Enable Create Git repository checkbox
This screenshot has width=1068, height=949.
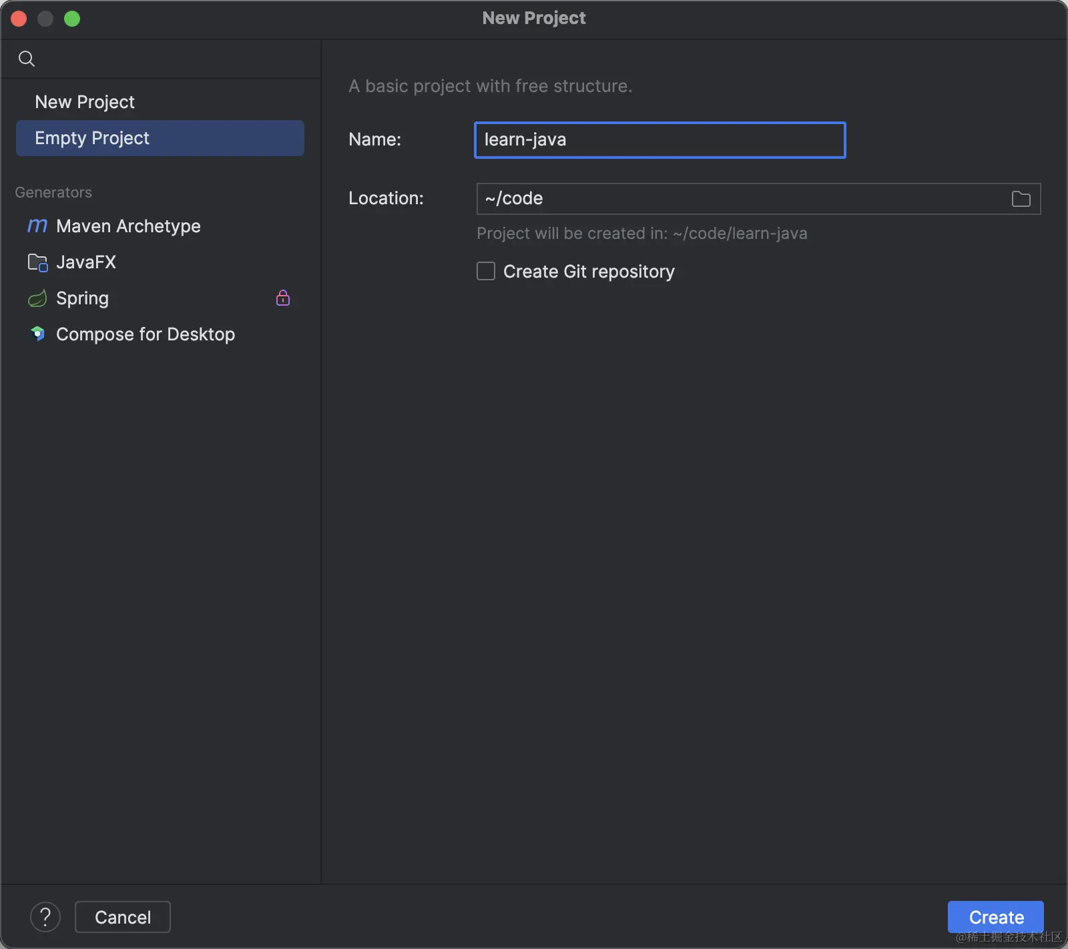point(486,271)
